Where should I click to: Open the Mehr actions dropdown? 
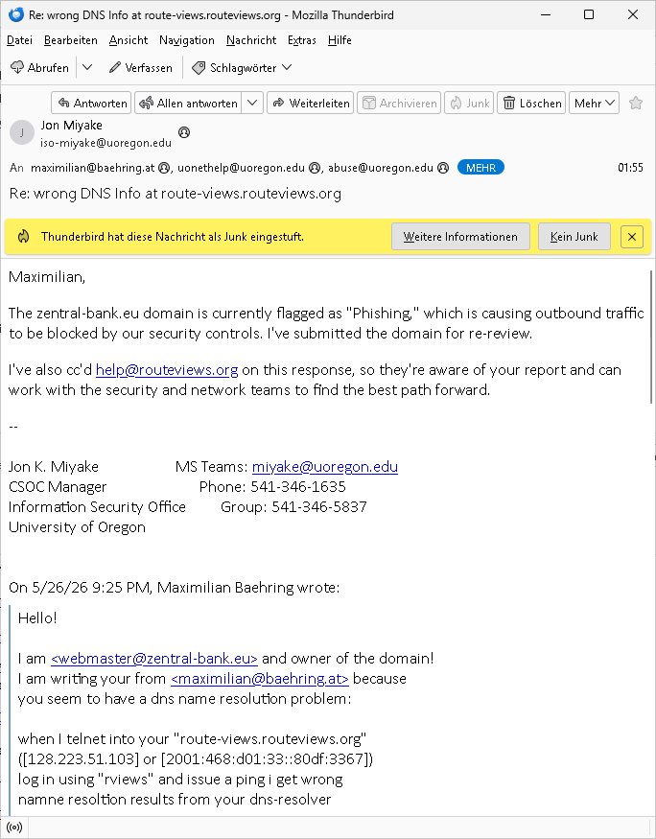594,103
